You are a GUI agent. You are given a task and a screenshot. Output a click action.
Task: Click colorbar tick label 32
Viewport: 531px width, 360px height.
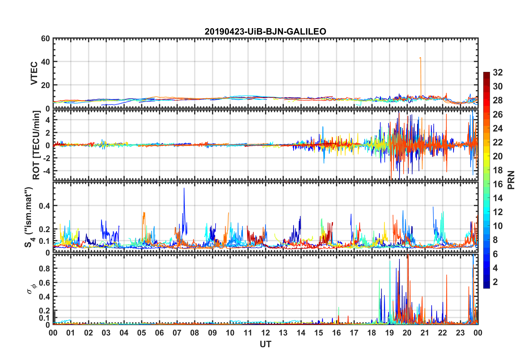(x=498, y=72)
